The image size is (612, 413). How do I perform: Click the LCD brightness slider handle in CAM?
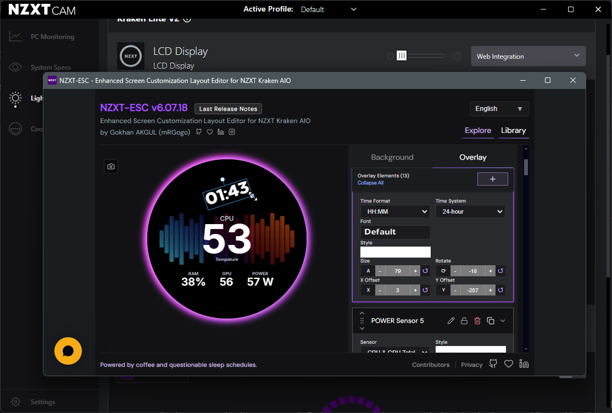pyautogui.click(x=401, y=56)
